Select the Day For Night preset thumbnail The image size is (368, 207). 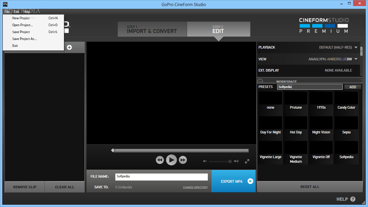(x=271, y=123)
